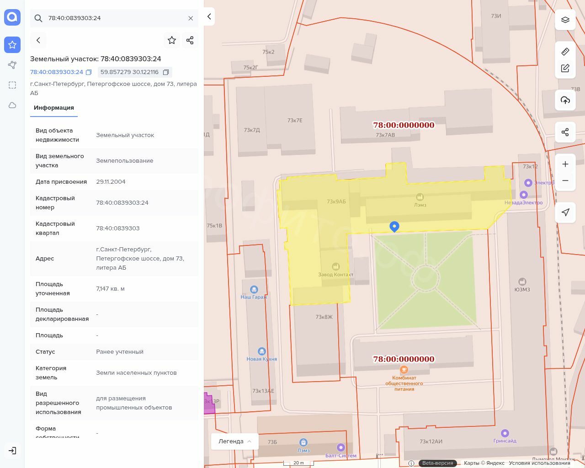Activate the draw and edit tool
The image size is (585, 468).
pos(565,68)
